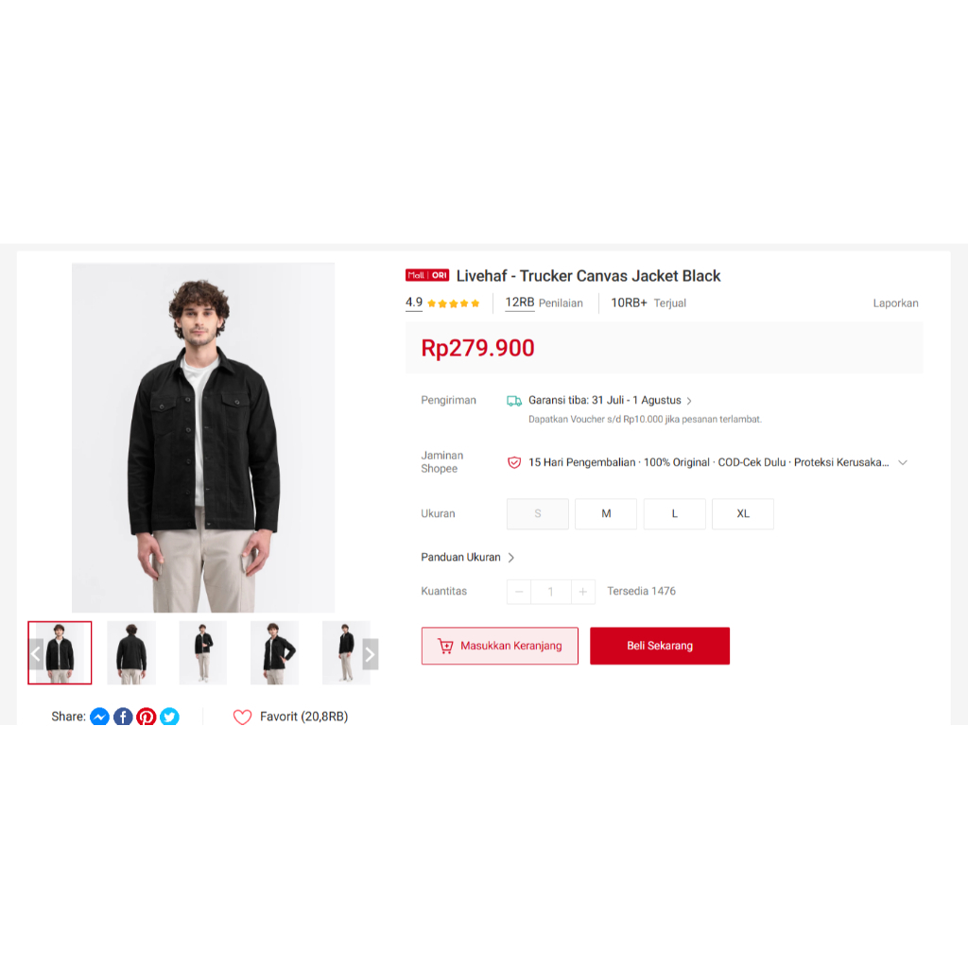Click the Jaminan Shopee shield icon
The image size is (968, 968).
coord(514,462)
